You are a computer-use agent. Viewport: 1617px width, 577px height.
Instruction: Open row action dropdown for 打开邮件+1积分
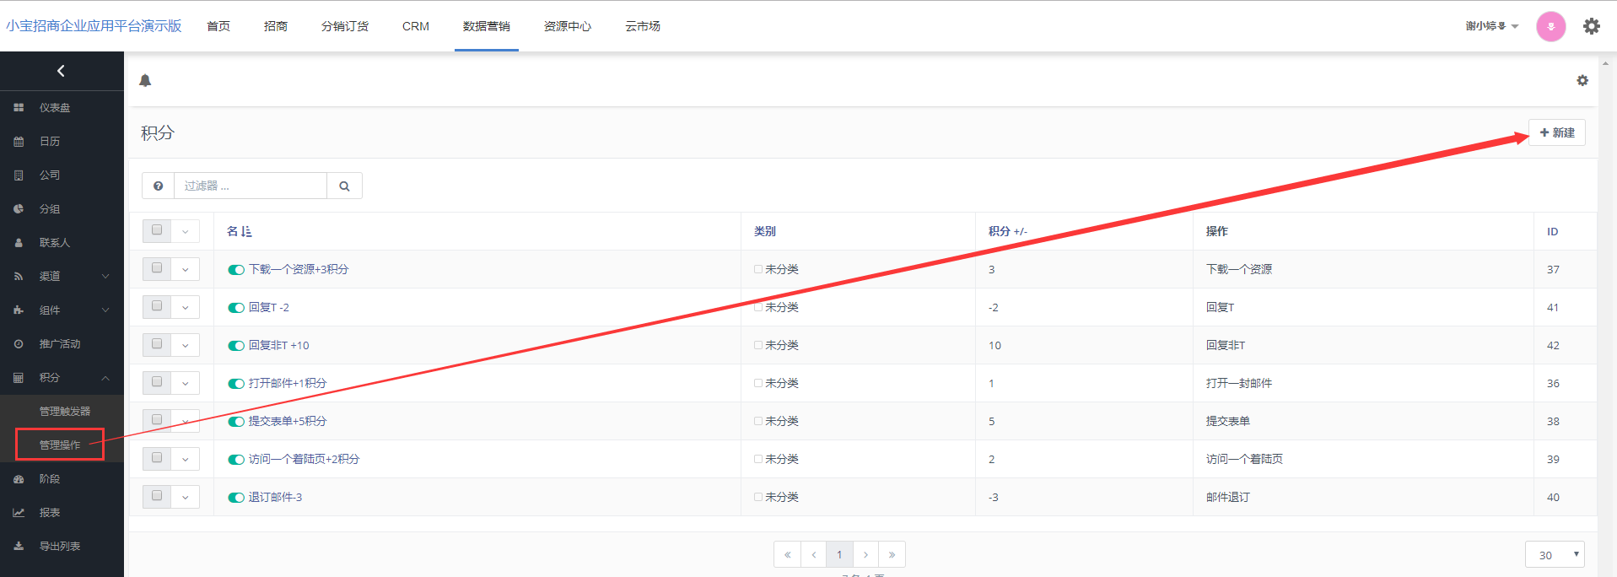[x=186, y=383]
